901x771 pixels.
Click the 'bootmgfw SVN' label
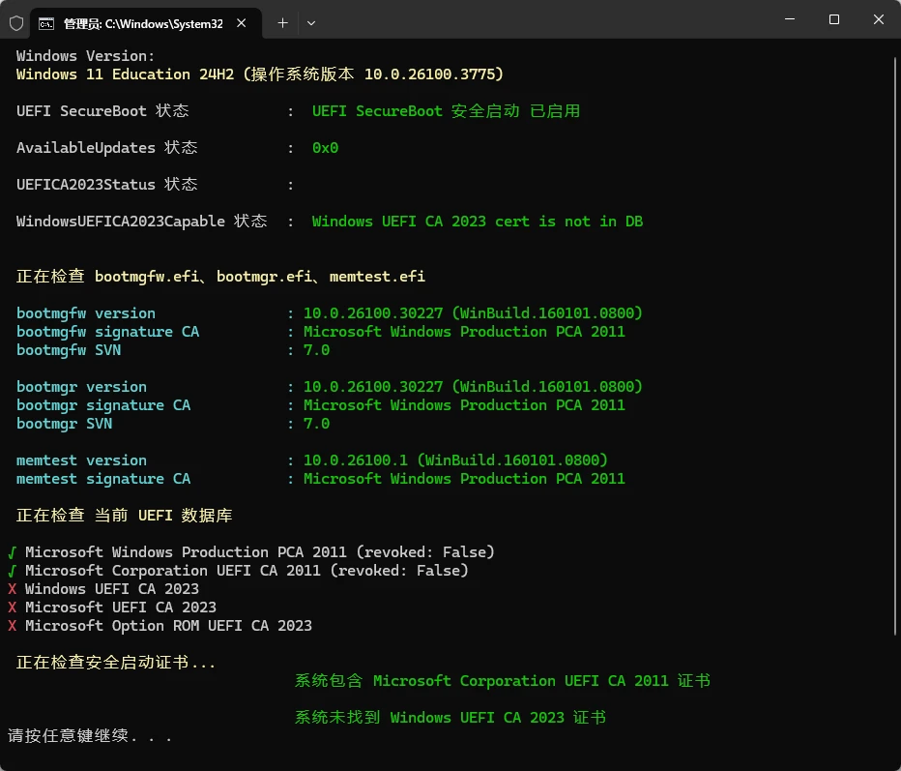point(69,350)
